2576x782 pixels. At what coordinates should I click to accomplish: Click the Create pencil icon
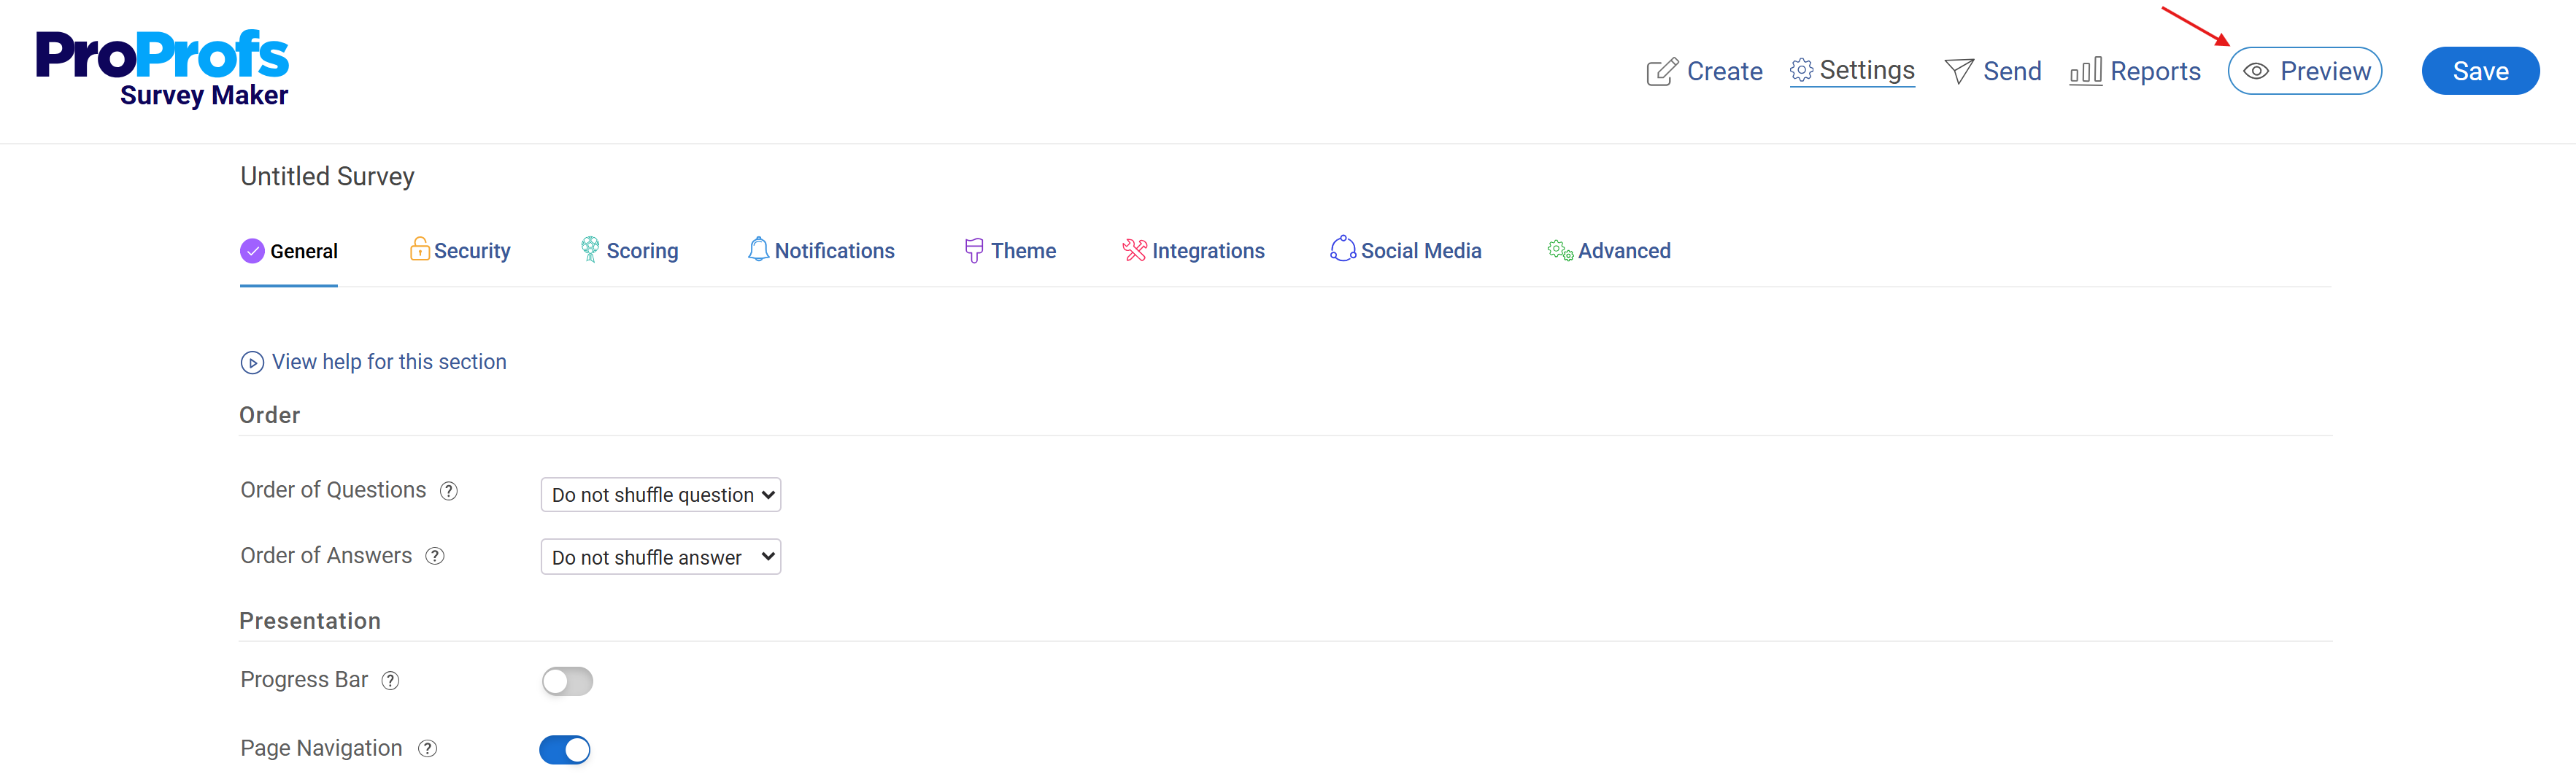click(x=1661, y=72)
